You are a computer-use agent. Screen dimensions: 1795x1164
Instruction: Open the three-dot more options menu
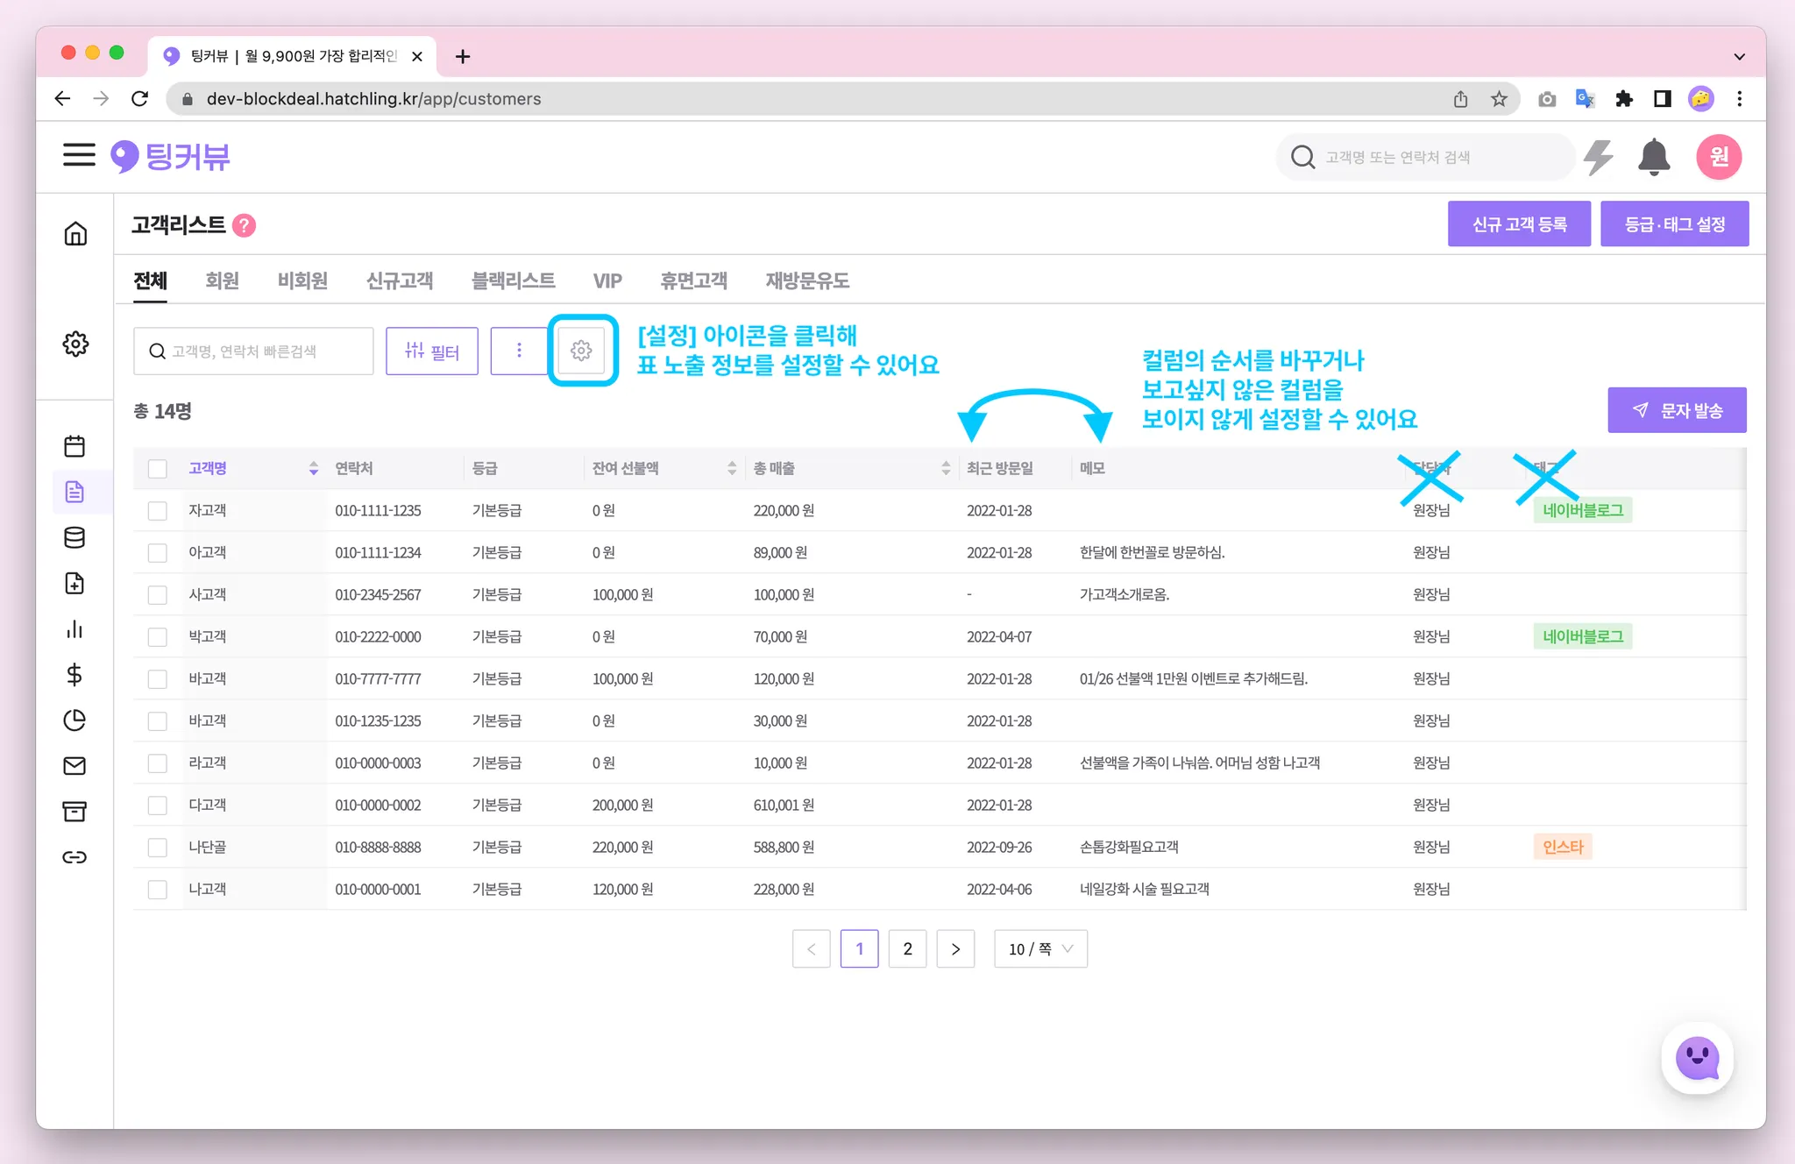tap(519, 351)
